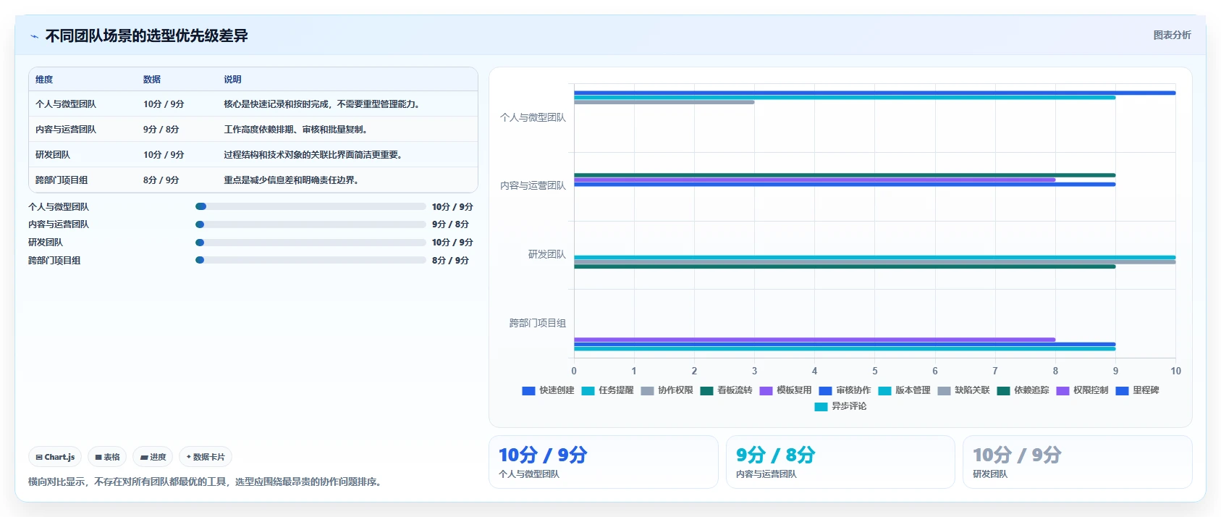This screenshot has height=517, width=1221.
Task: Select the 表格 tag
Action: 107,457
